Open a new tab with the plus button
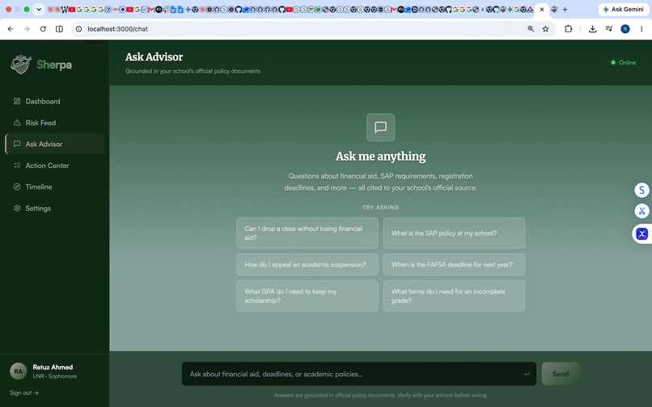Viewport: 652px width, 407px height. [565, 9]
